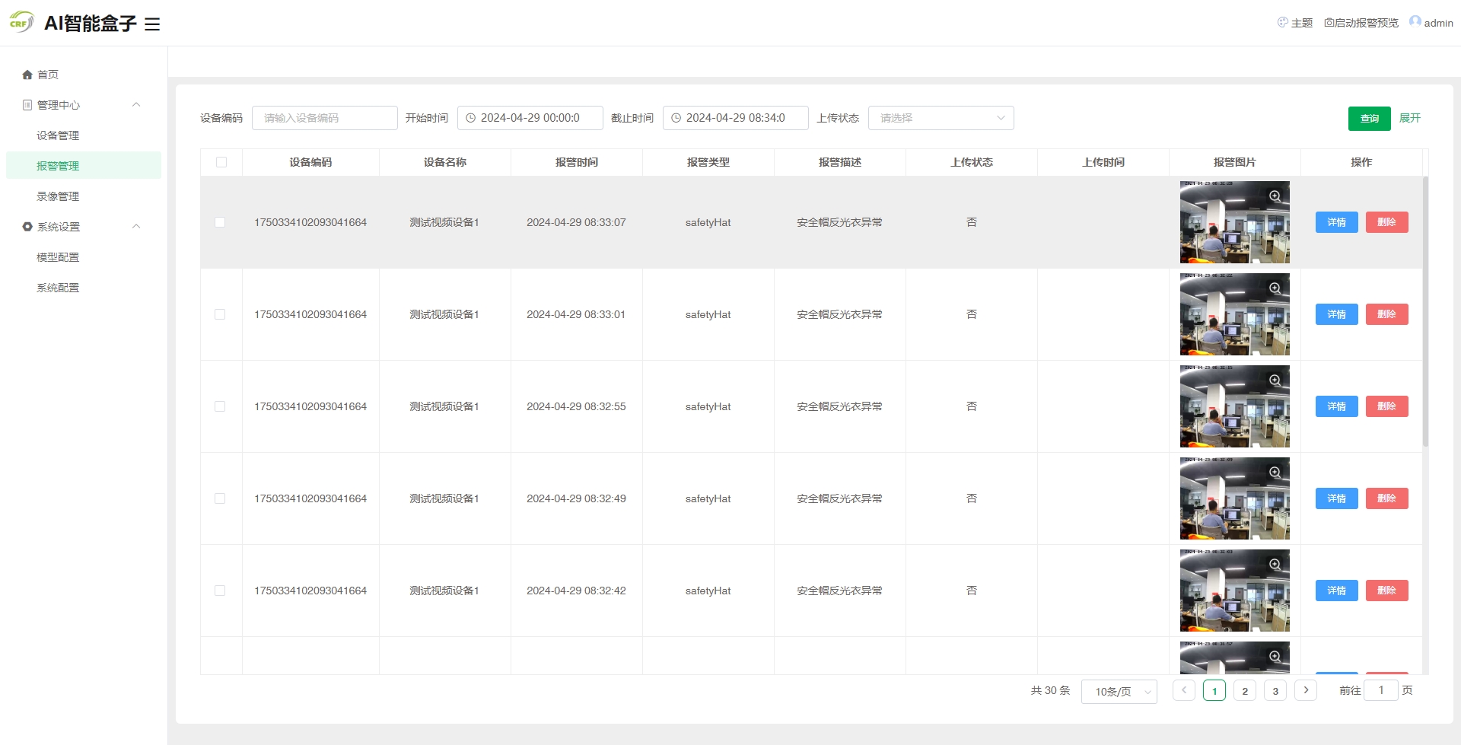Click 测试视频设备1 in the 08:33:01 row
Screen dimensions: 1461x745
coord(444,314)
